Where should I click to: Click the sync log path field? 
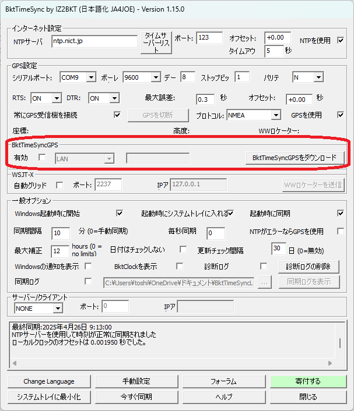coord(179,283)
